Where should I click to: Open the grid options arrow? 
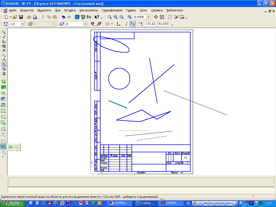112,24
